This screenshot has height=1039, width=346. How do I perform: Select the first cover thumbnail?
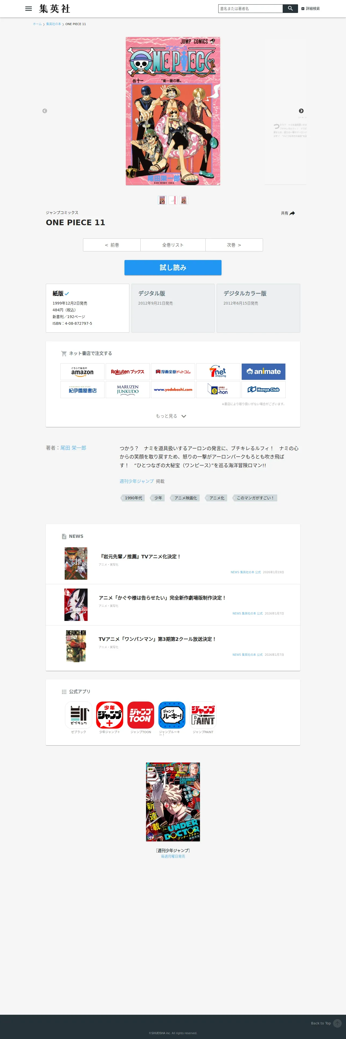(162, 200)
